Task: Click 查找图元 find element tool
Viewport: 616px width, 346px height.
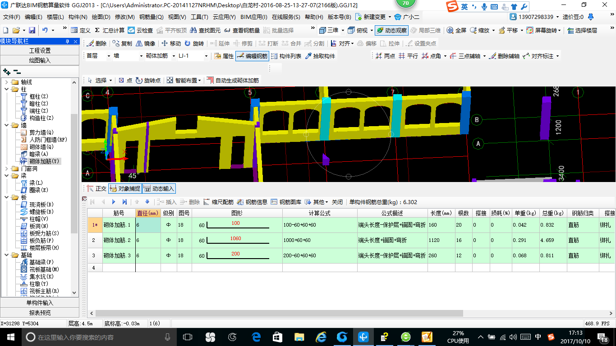Action: pyautogui.click(x=206, y=30)
